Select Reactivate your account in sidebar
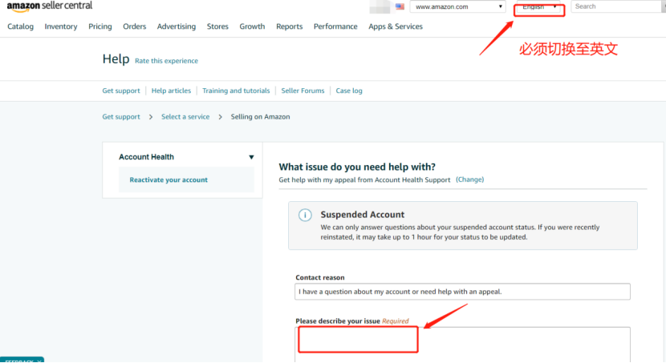The width and height of the screenshot is (666, 363). click(169, 179)
